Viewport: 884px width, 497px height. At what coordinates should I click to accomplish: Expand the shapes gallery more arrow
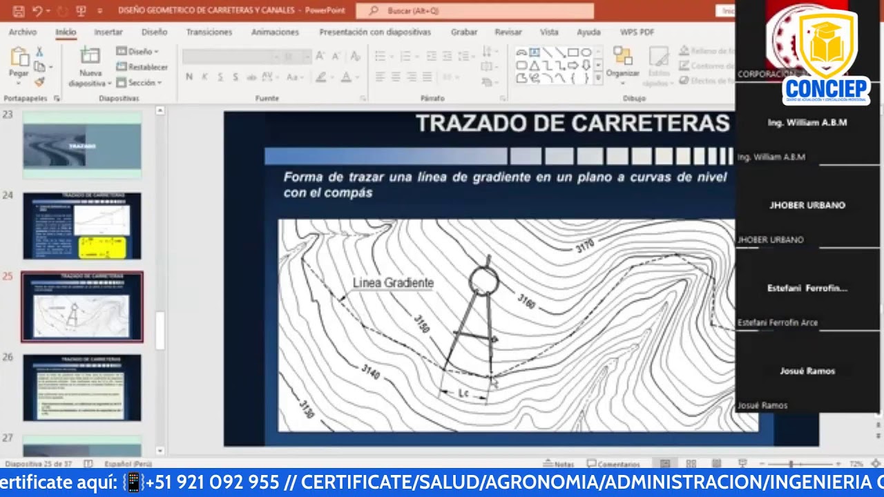point(599,79)
